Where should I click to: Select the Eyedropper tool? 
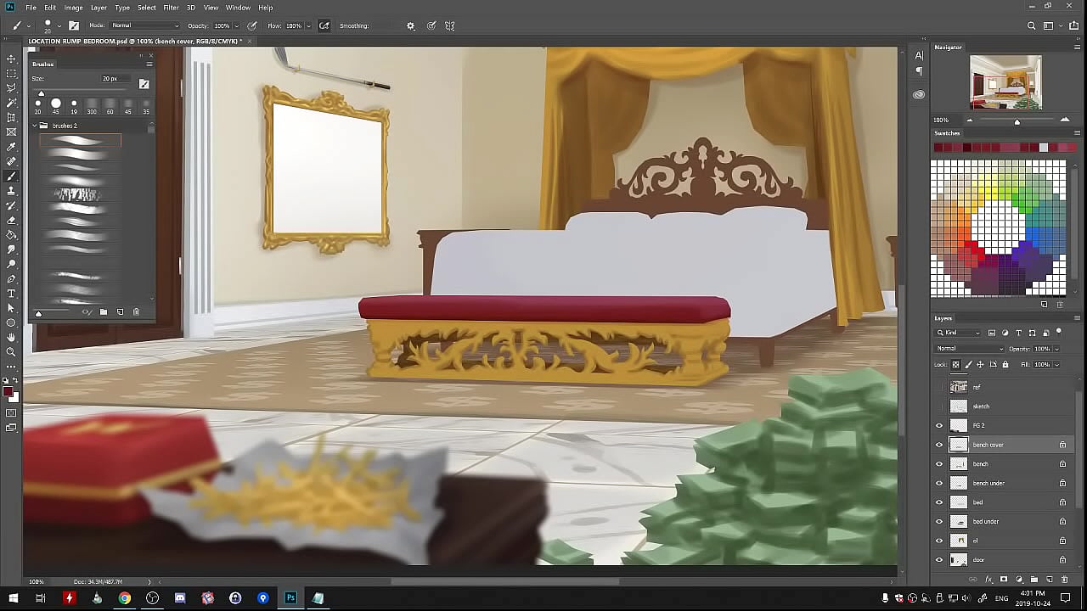(x=12, y=147)
